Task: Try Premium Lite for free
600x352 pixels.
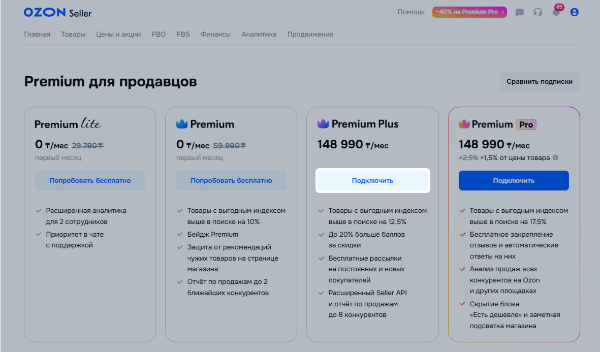Action: click(90, 180)
